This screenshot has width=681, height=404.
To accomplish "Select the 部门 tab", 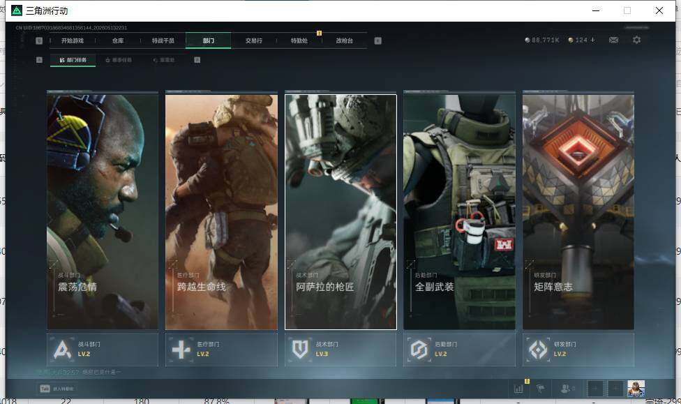I will pos(209,40).
